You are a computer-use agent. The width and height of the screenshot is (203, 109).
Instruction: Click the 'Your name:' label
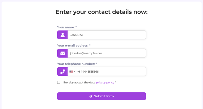(x=66, y=27)
